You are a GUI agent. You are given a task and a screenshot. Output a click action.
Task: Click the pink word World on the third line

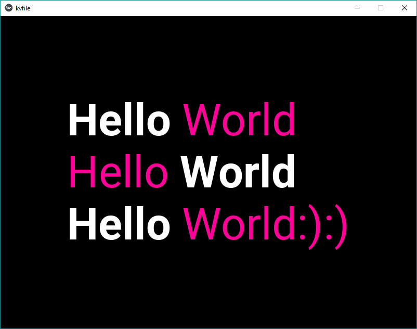tap(239, 223)
